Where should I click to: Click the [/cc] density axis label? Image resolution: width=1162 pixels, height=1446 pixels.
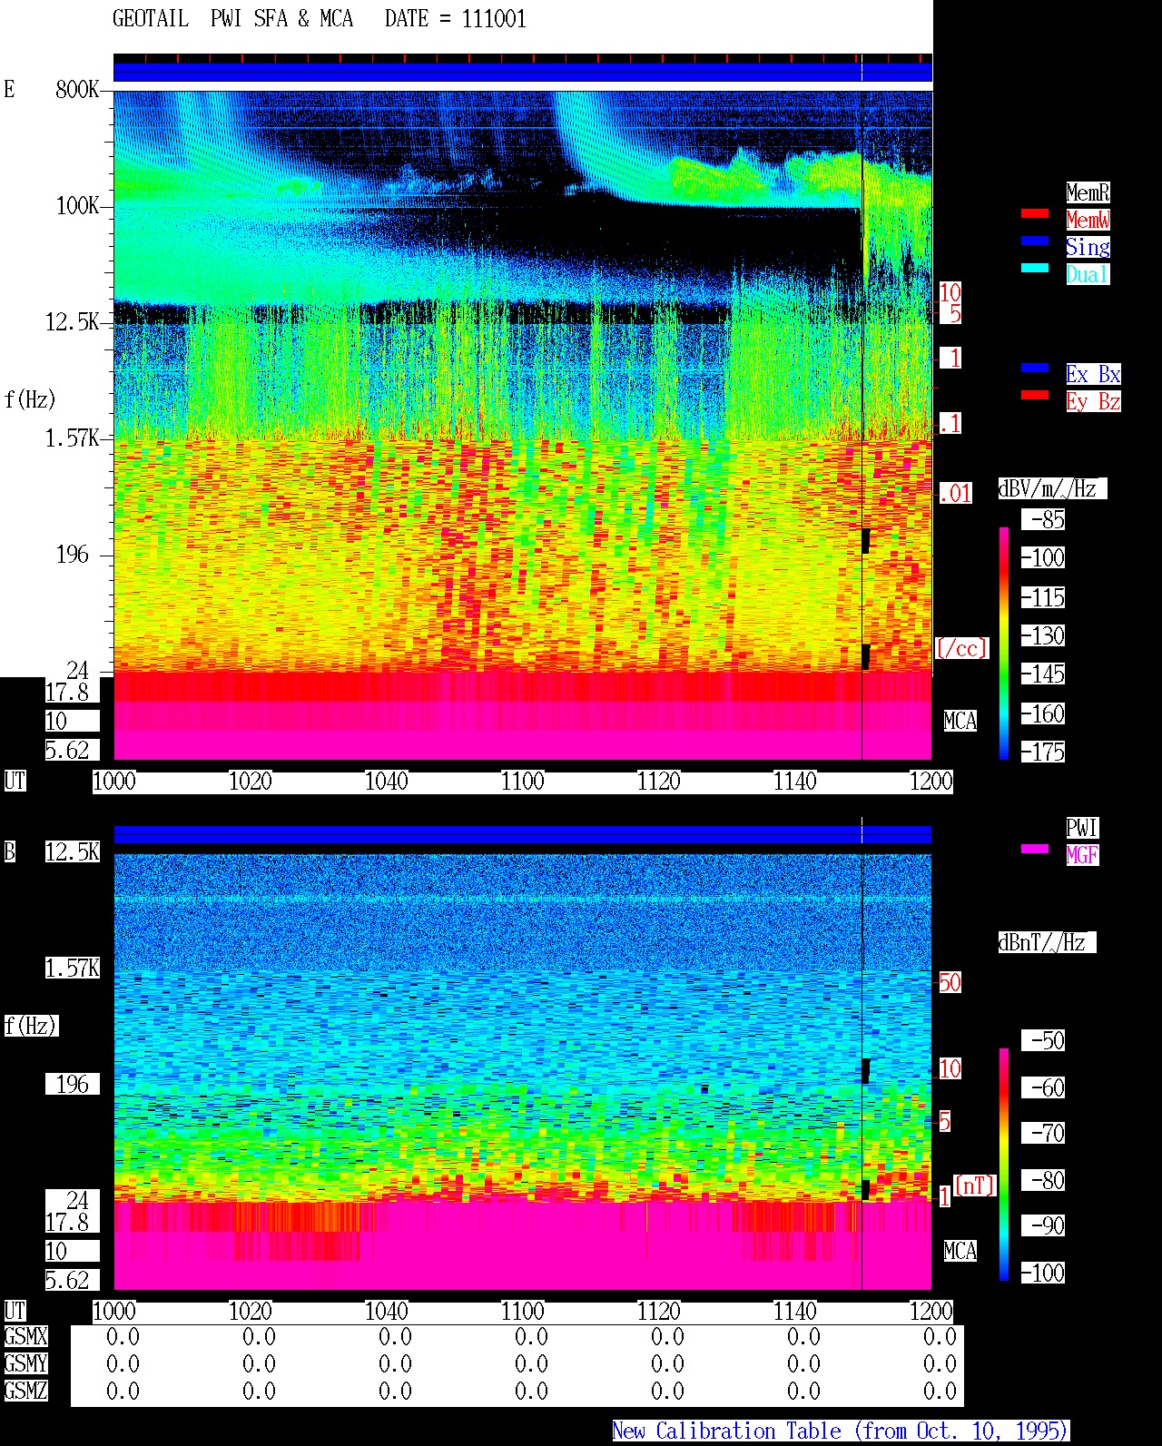(961, 648)
